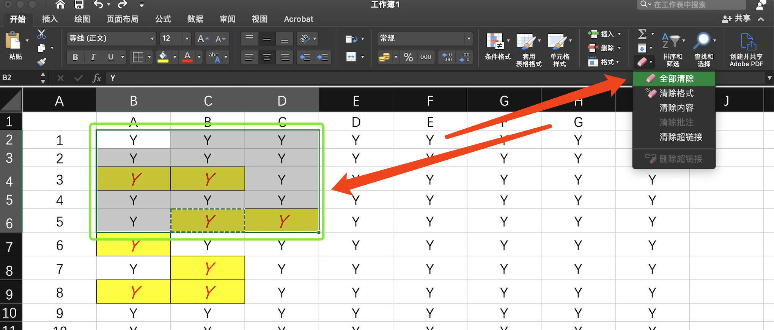Click the wrap text icon
Image resolution: width=774 pixels, height=330 pixels.
(351, 39)
